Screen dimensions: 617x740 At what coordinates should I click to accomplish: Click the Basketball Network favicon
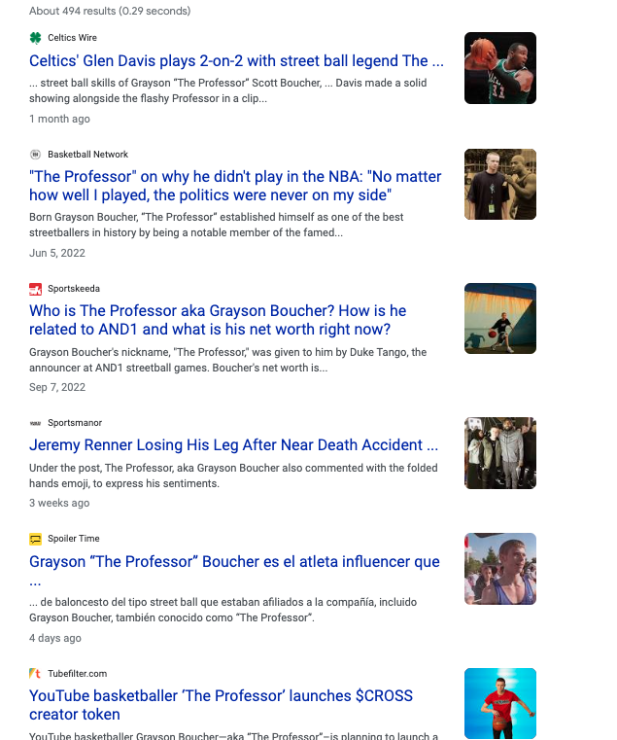tap(35, 155)
